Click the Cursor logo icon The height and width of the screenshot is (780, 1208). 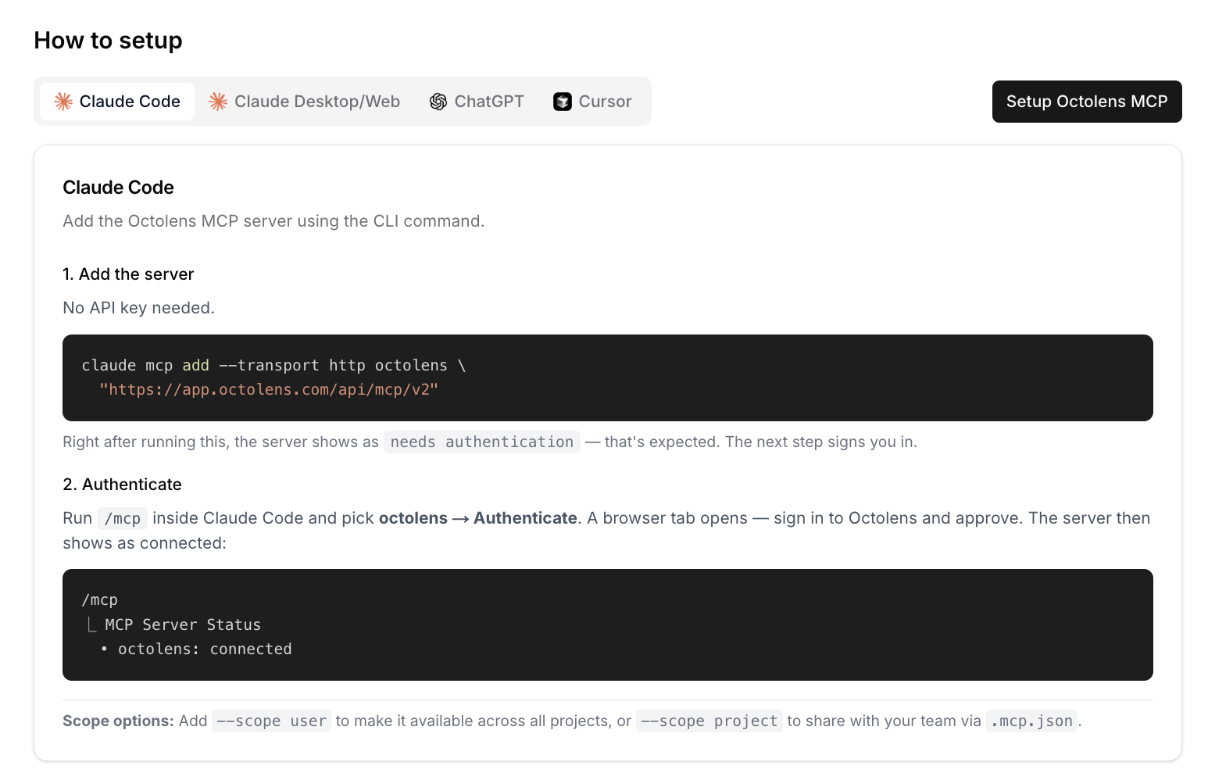[x=563, y=102]
